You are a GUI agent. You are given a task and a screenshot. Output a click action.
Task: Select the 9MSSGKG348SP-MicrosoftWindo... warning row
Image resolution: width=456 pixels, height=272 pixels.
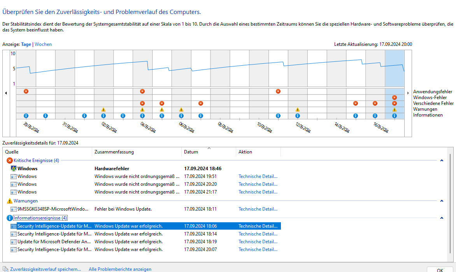click(146, 209)
